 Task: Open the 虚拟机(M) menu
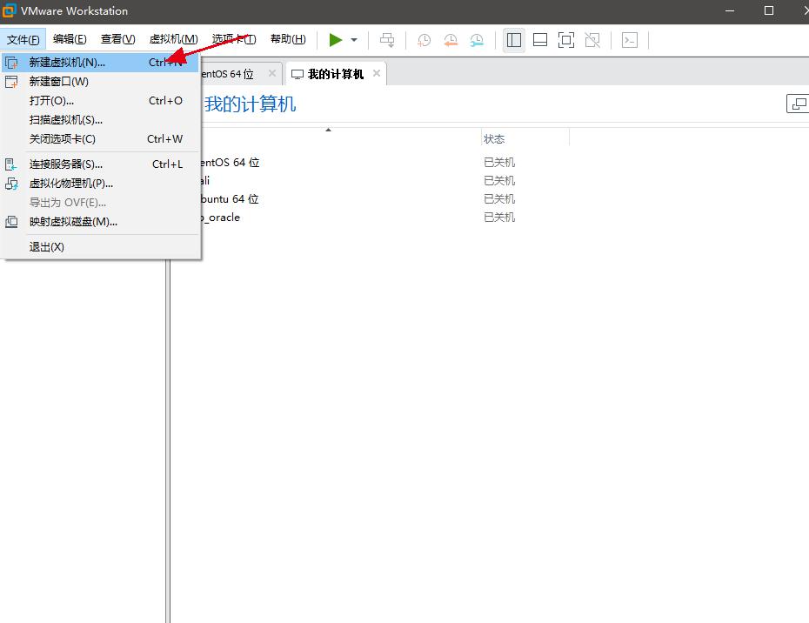pos(174,39)
